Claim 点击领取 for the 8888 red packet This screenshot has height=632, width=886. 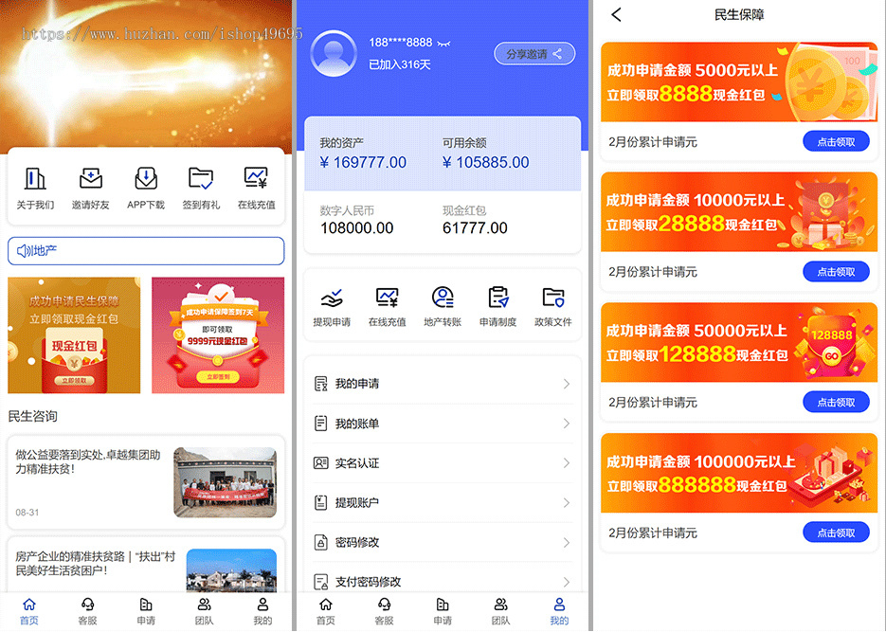[x=836, y=142]
